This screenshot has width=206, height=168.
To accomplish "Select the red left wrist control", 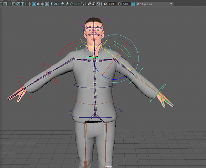I will click(x=26, y=88).
